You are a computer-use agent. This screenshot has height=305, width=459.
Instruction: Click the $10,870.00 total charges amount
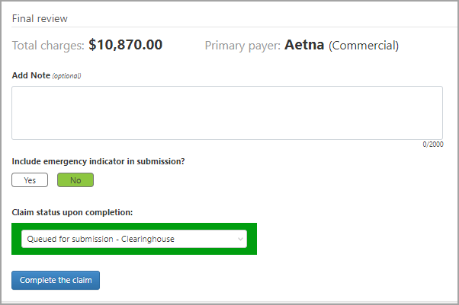pyautogui.click(x=125, y=45)
